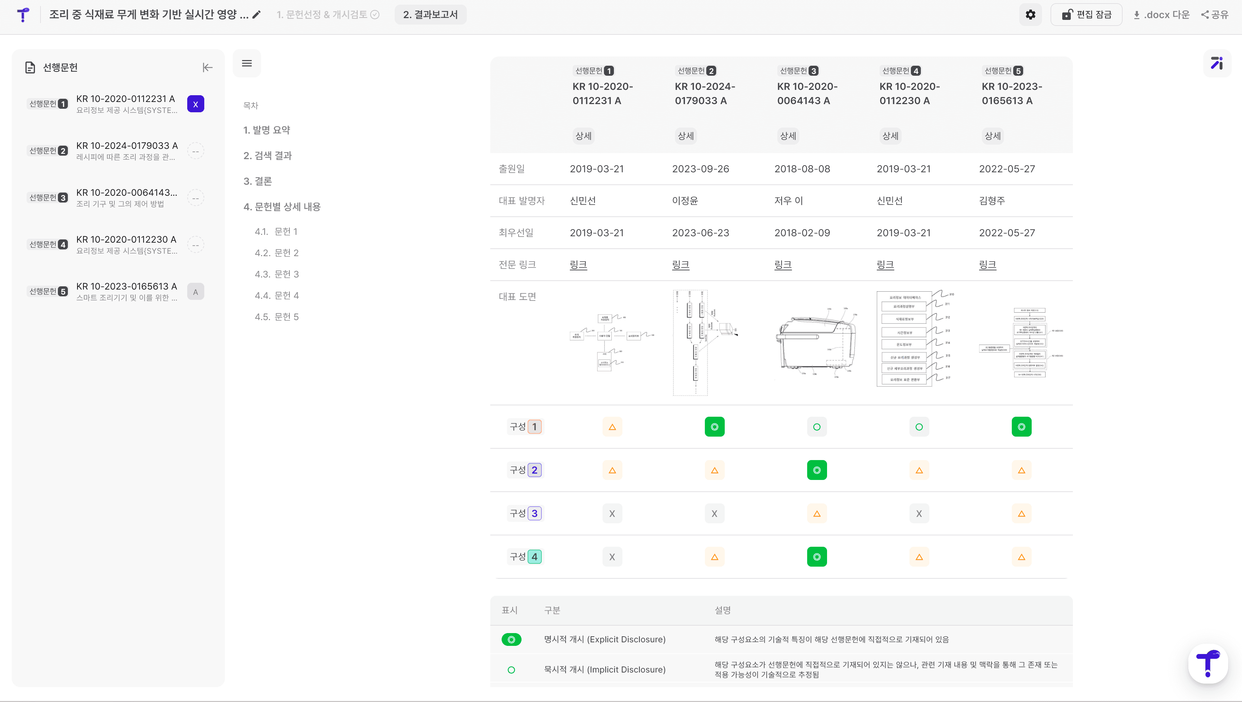Select the 2. 결과보고서 tab

[430, 15]
